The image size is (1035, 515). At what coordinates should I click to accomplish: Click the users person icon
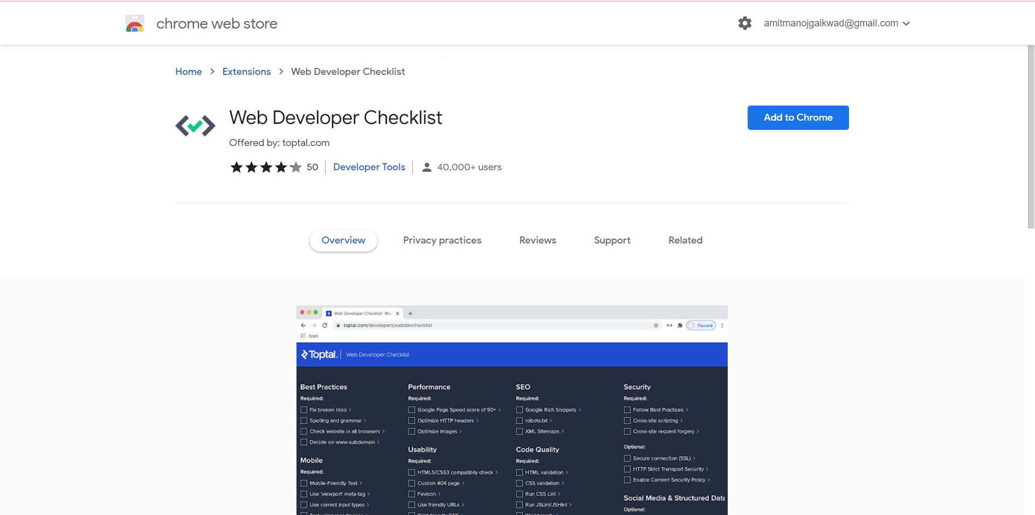click(x=427, y=168)
